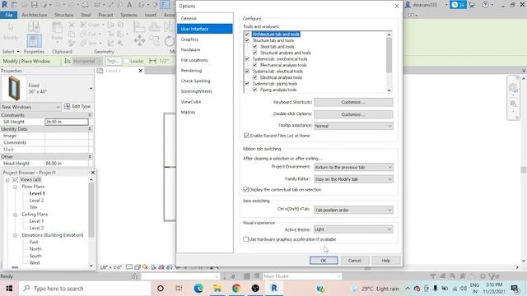
Task: Select File Locations in Options sidebar
Action: [194, 60]
